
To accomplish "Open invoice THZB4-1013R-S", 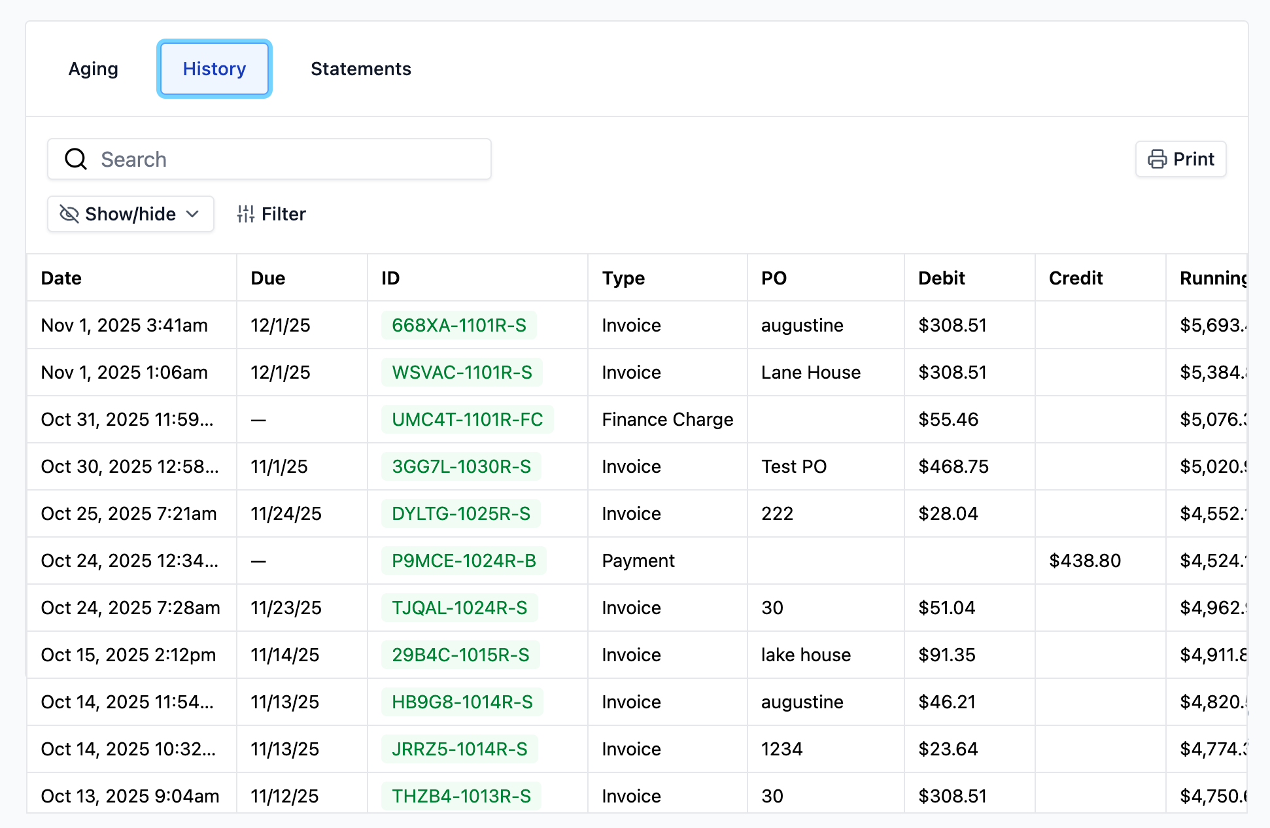I will tap(461, 796).
